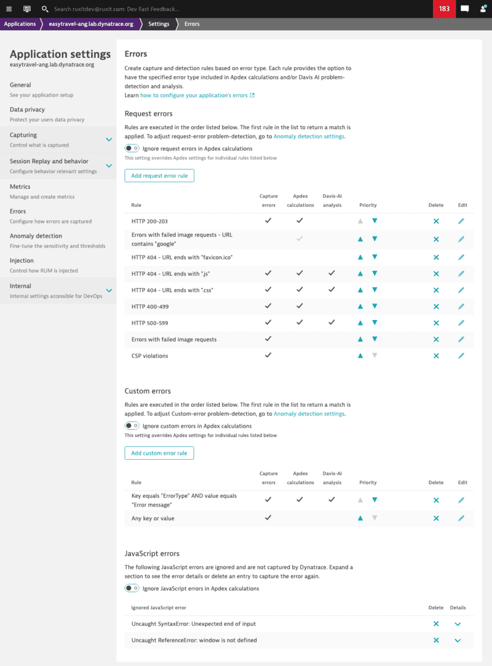
Task: Open the user account icon
Action: pos(482,9)
